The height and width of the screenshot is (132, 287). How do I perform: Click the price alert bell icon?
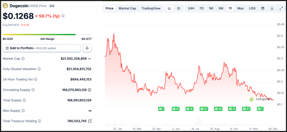(x=87, y=48)
